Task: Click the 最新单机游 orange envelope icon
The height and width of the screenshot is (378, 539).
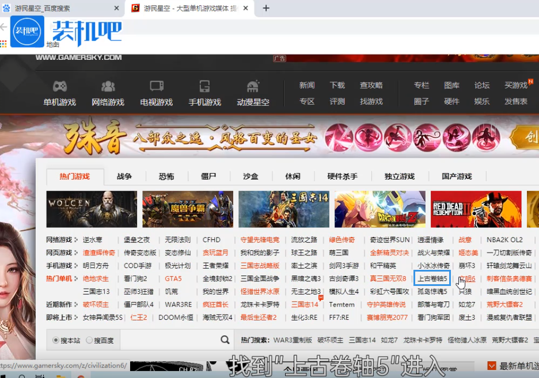Action: coord(492,365)
